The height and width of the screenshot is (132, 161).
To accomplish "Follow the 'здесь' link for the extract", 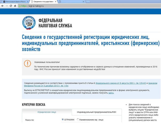I will pyautogui.click(x=111, y=93).
